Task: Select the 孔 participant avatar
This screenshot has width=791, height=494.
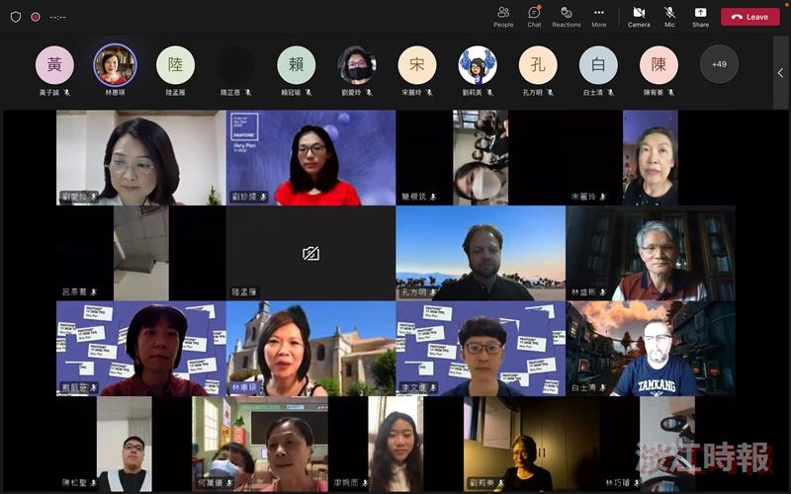Action: pyautogui.click(x=538, y=64)
